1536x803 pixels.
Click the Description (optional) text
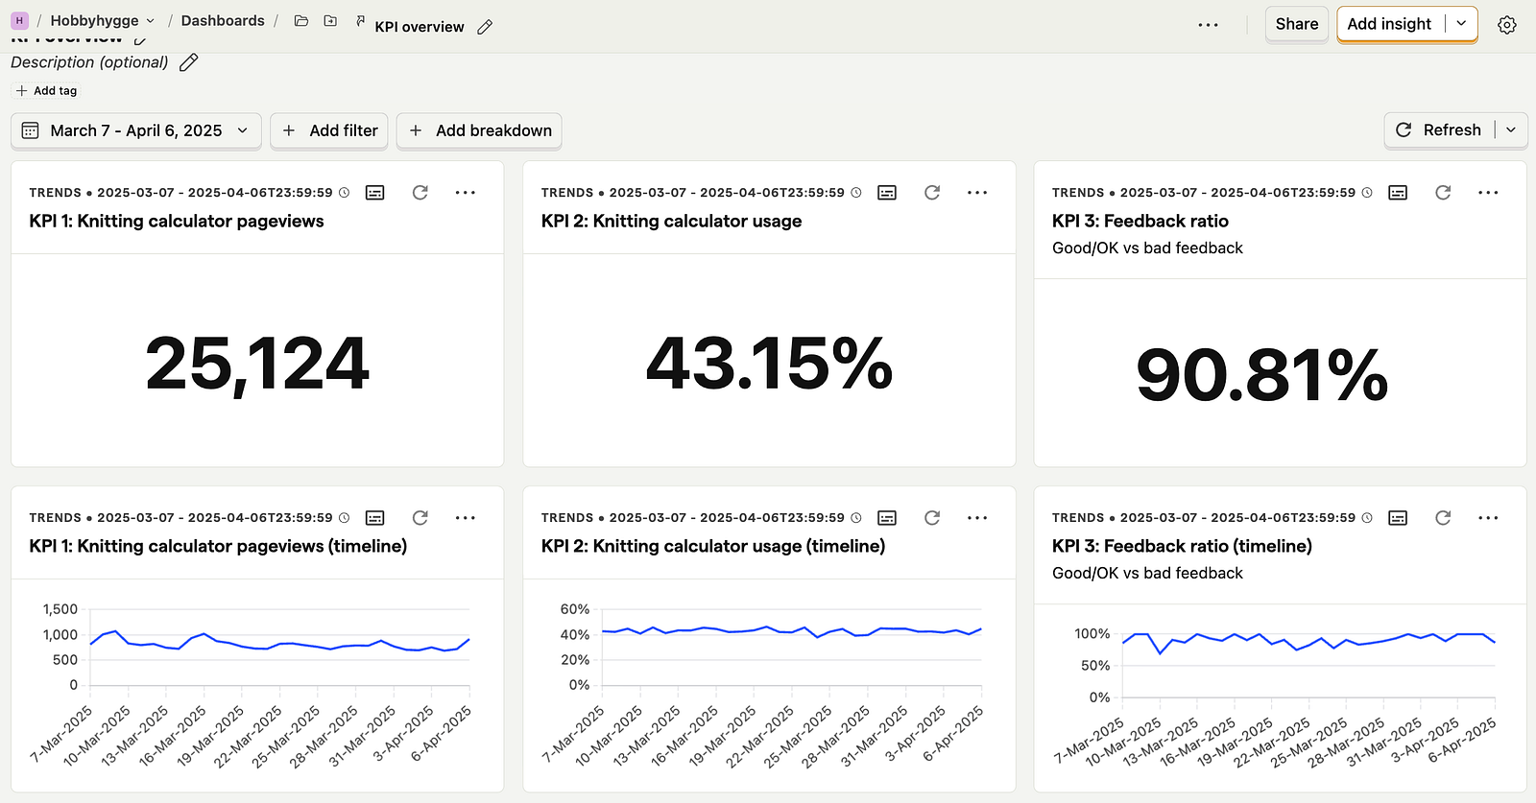(89, 62)
